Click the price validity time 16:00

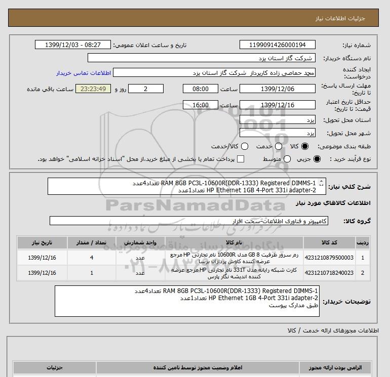click(x=201, y=105)
